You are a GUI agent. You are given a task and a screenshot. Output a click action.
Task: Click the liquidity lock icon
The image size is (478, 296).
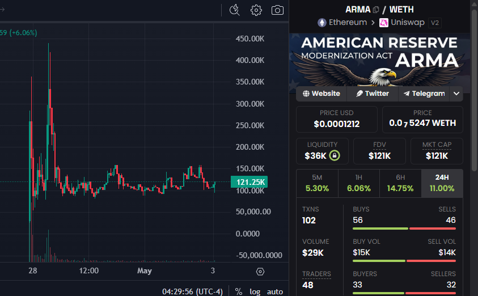pos(335,155)
